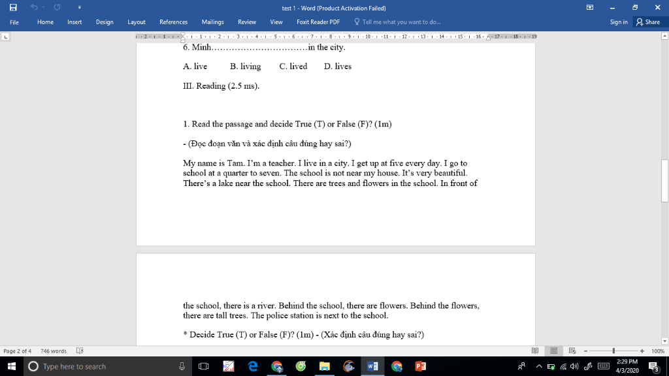Open the Mailings tab

(212, 22)
